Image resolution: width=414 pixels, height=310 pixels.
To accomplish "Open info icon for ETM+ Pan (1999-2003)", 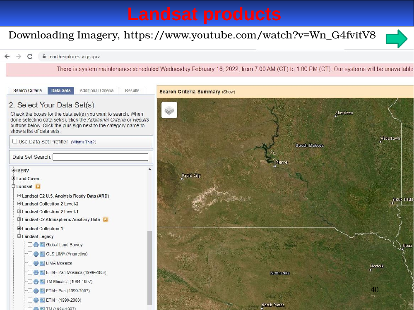I will 36,291.
